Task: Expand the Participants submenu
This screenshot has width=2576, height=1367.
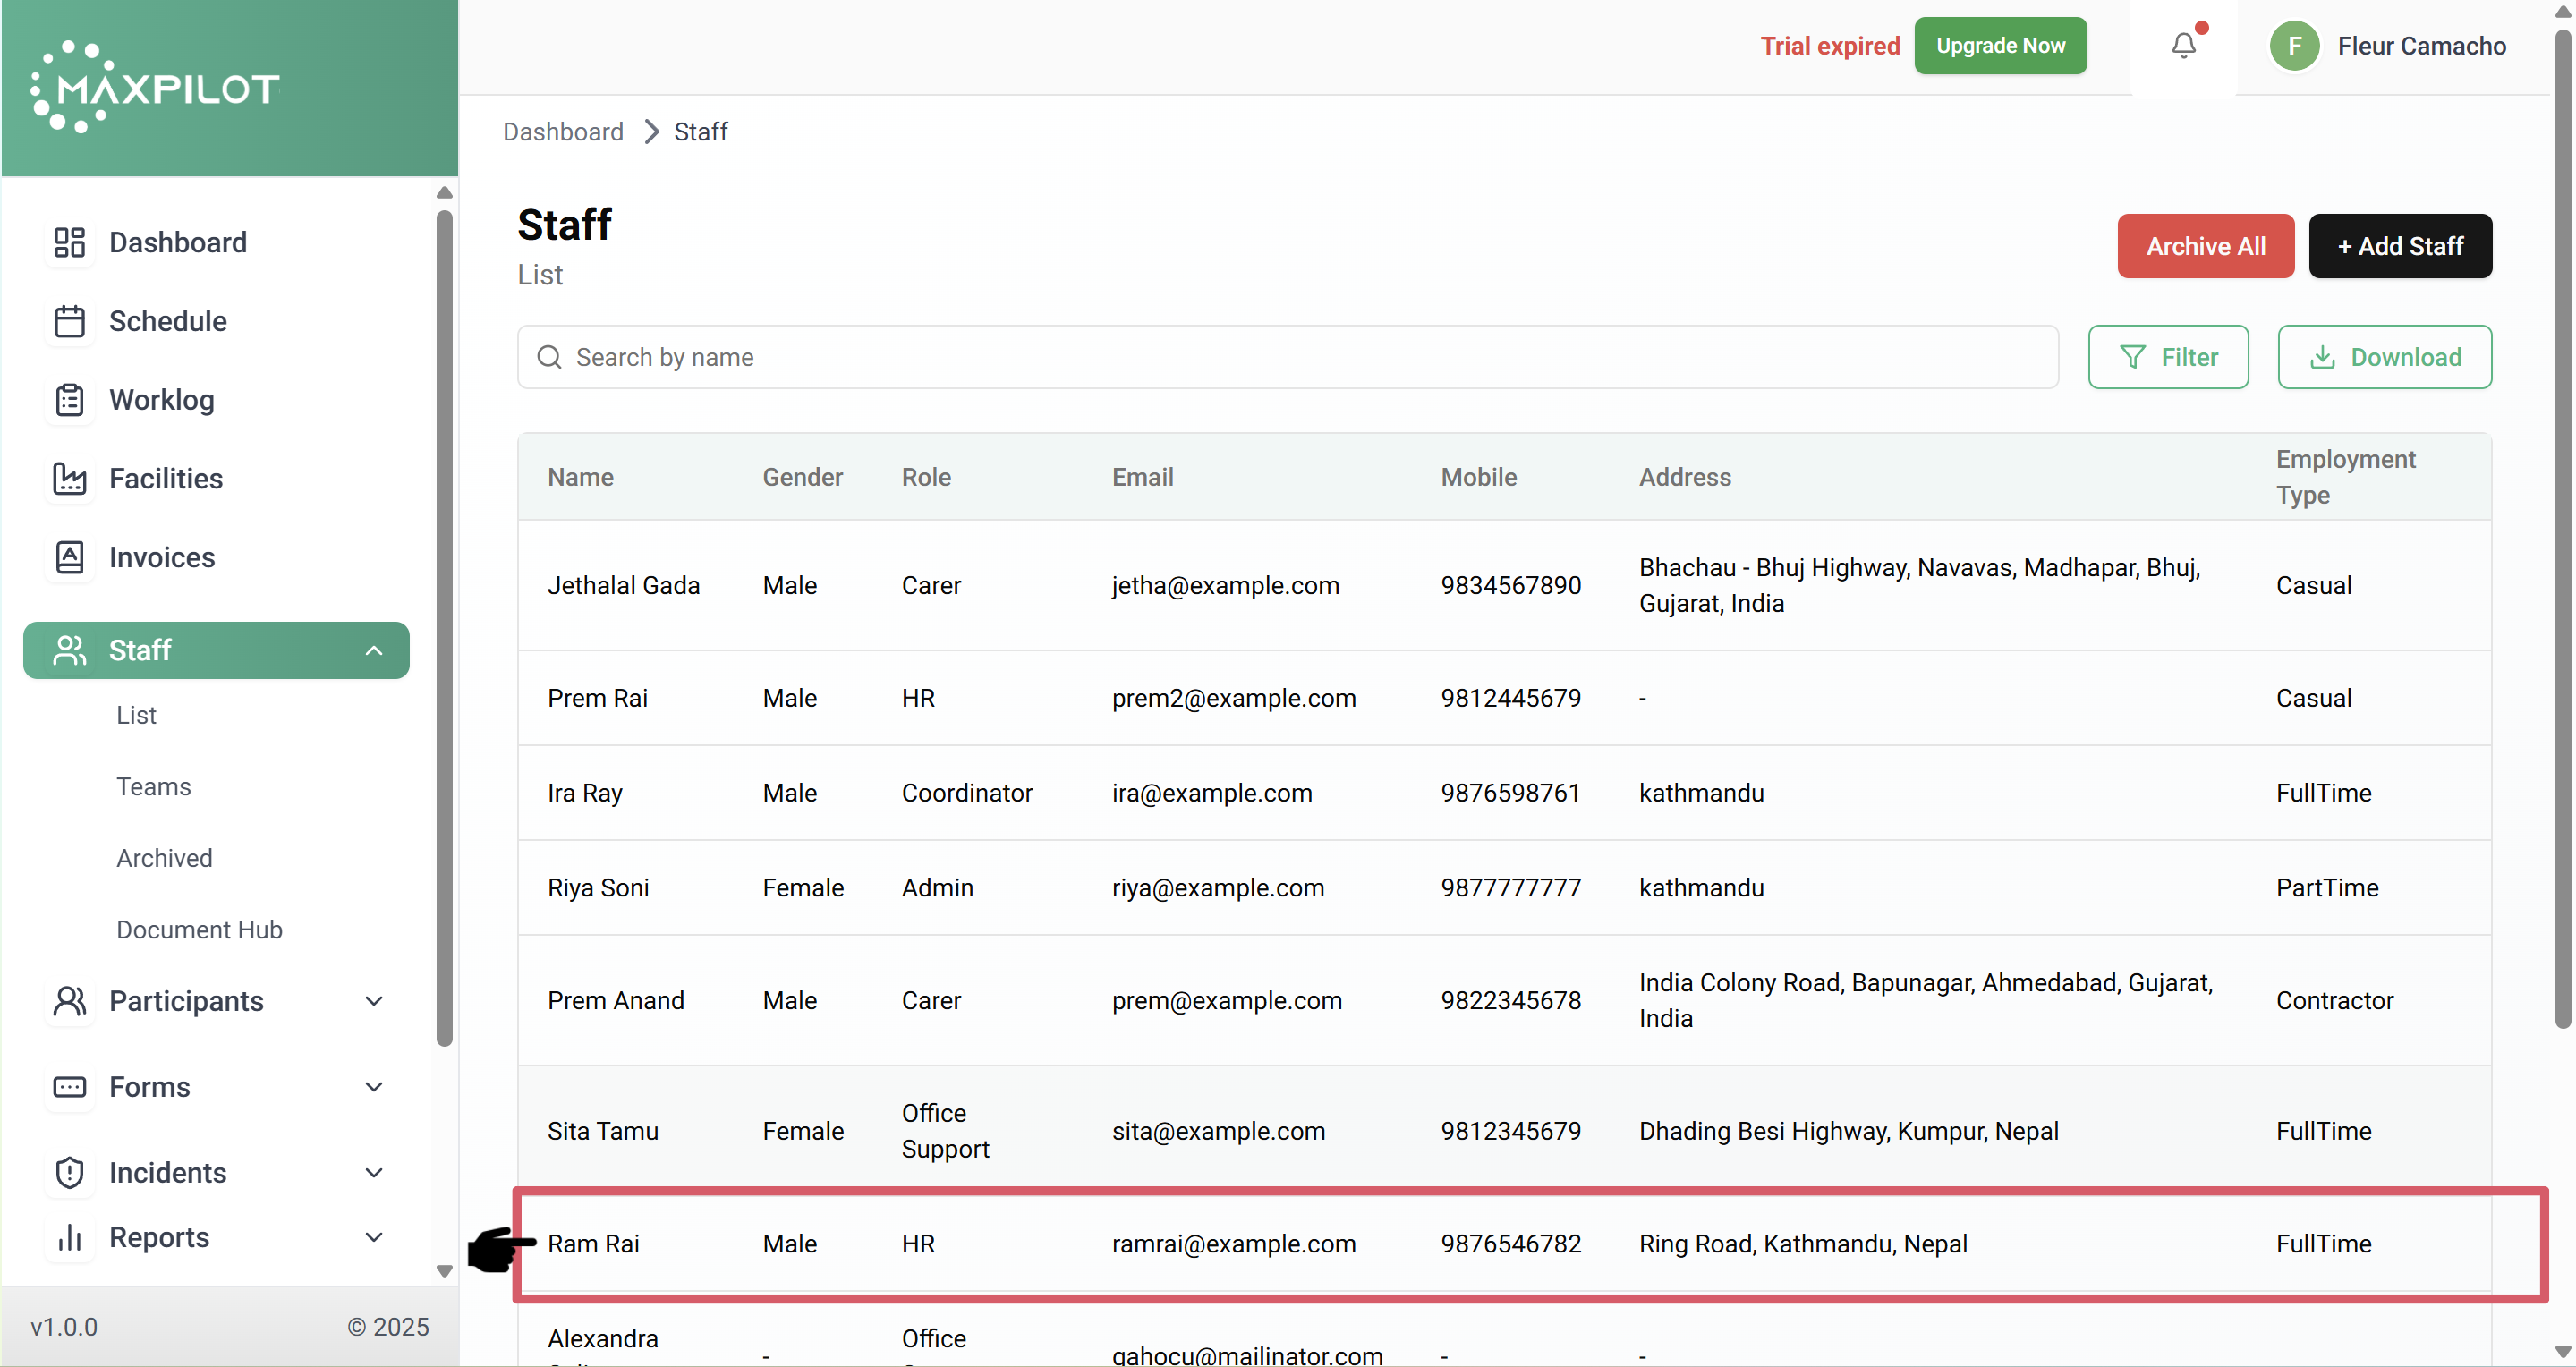Action: point(374,1001)
